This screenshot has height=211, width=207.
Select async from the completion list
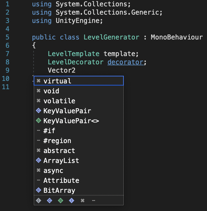tap(79, 170)
